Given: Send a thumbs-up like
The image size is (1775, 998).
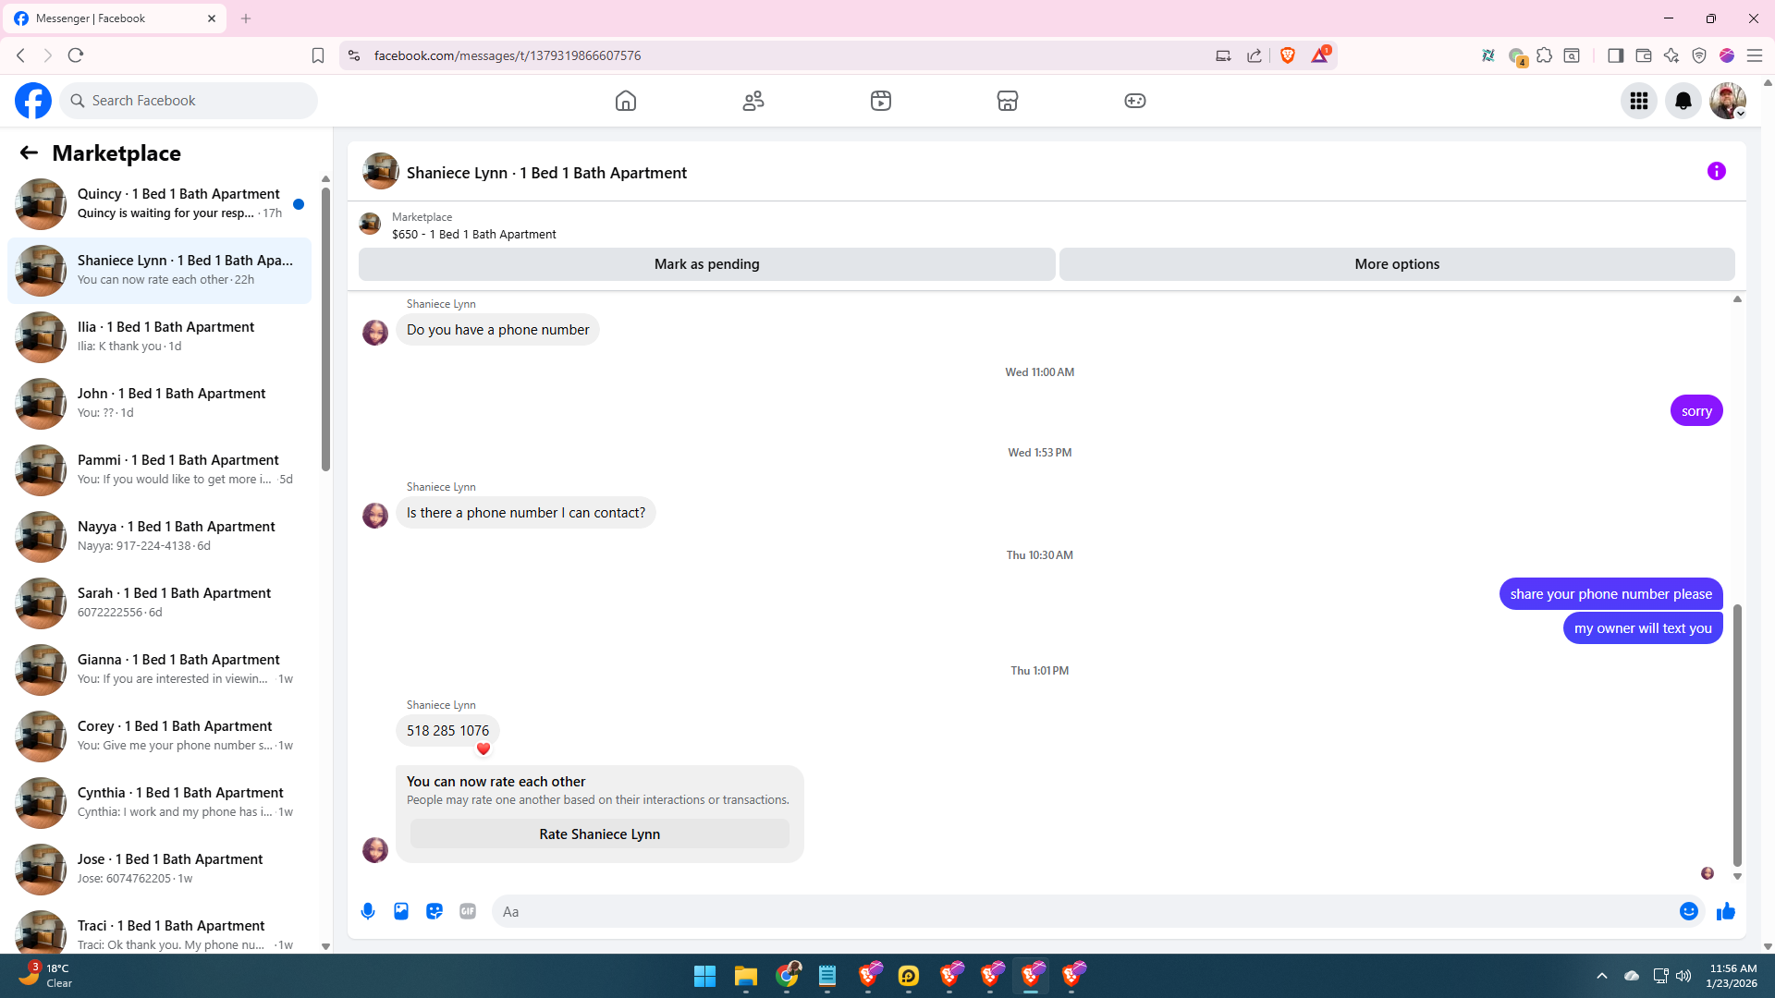Looking at the screenshot, I should point(1725,911).
